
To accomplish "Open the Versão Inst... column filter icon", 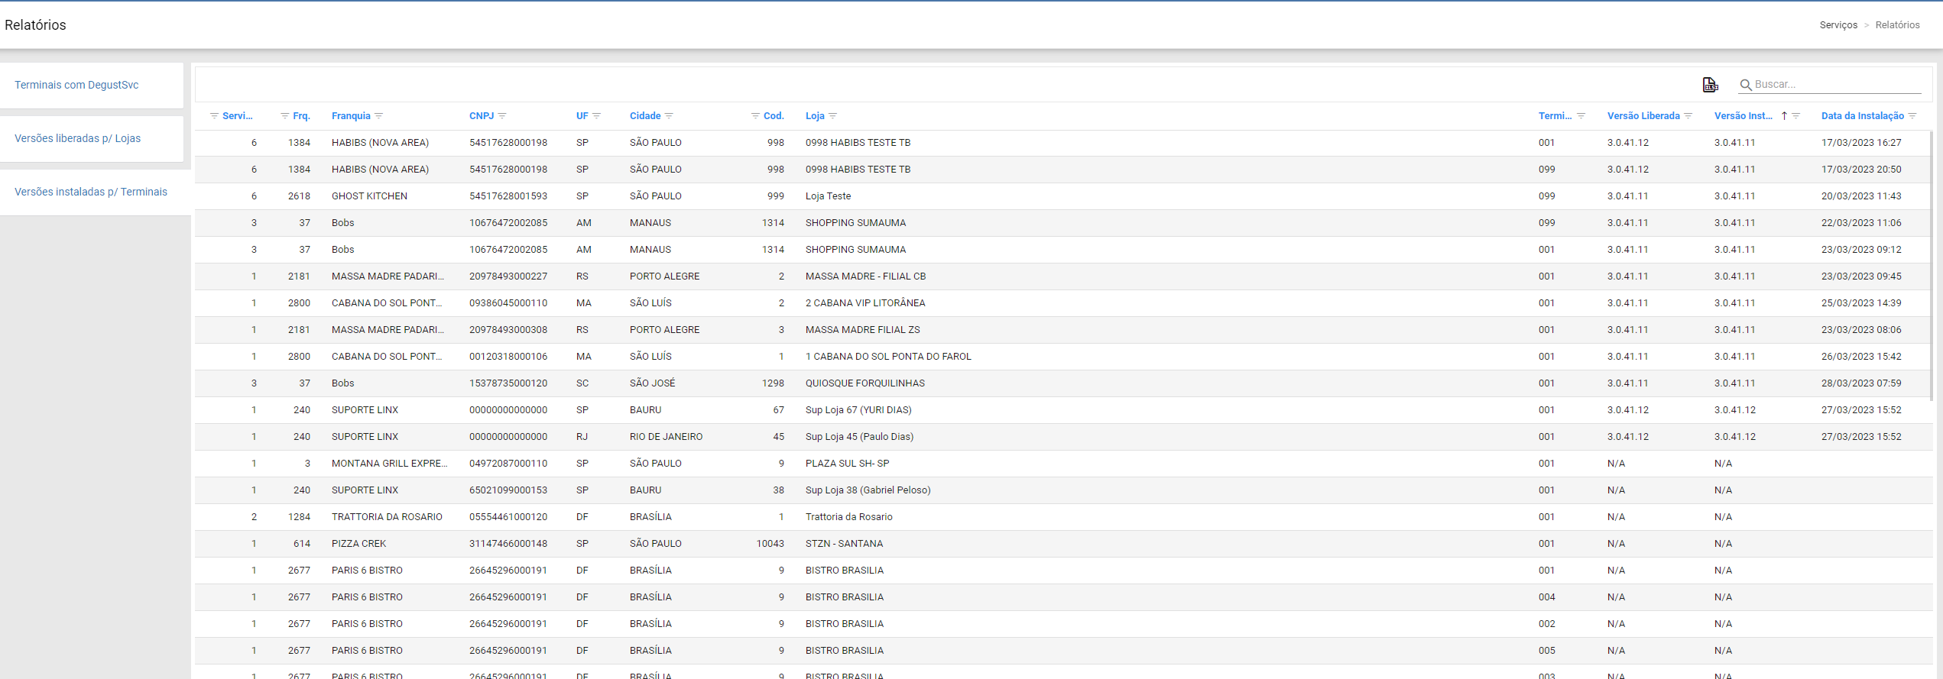I will [1795, 116].
